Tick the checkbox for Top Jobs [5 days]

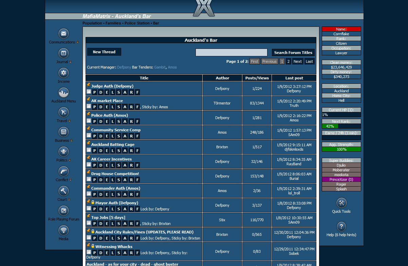(89, 223)
